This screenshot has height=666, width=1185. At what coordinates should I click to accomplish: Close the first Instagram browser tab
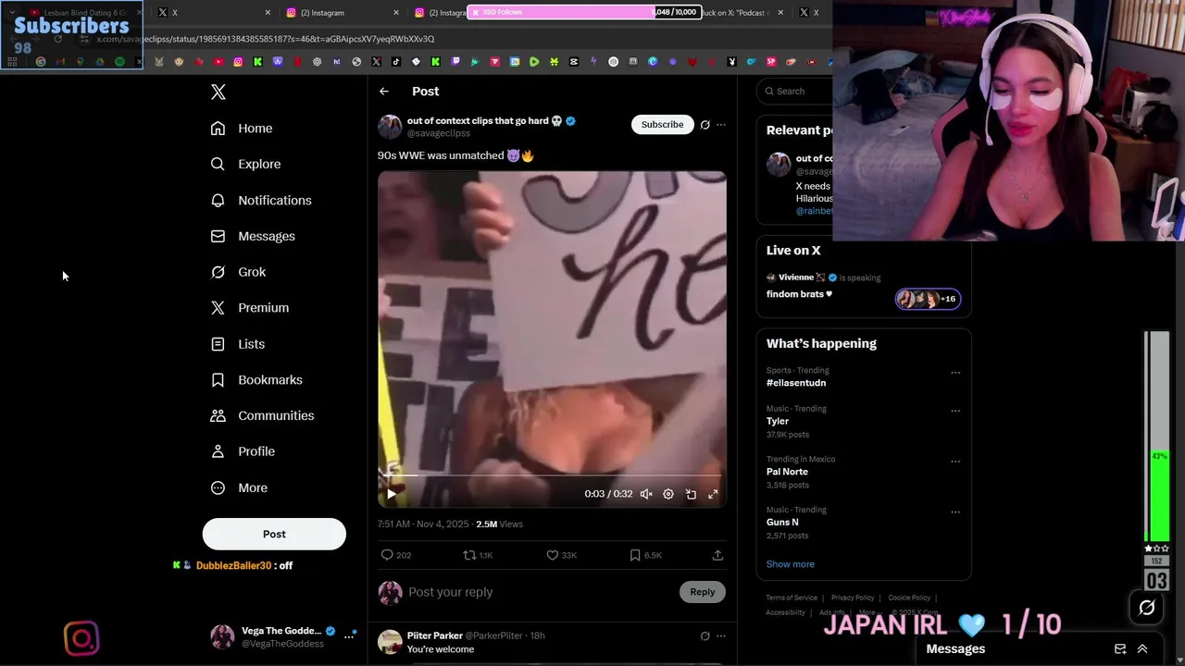[396, 13]
